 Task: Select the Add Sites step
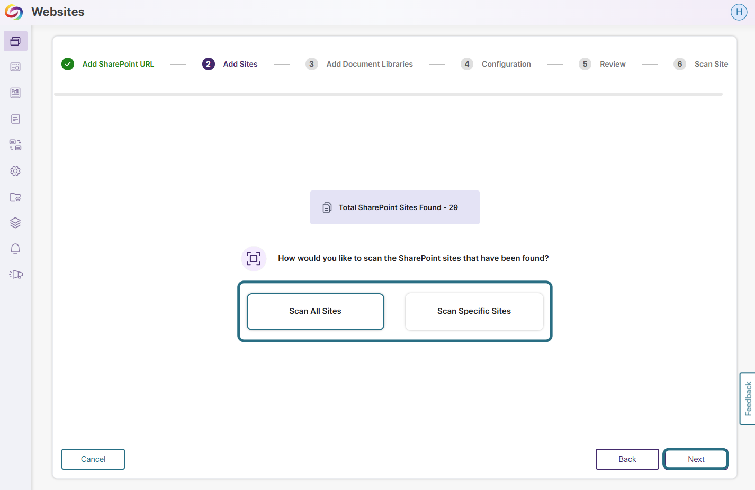(240, 64)
